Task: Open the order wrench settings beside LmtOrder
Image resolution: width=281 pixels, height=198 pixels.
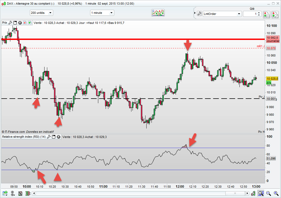Action: (x=199, y=14)
